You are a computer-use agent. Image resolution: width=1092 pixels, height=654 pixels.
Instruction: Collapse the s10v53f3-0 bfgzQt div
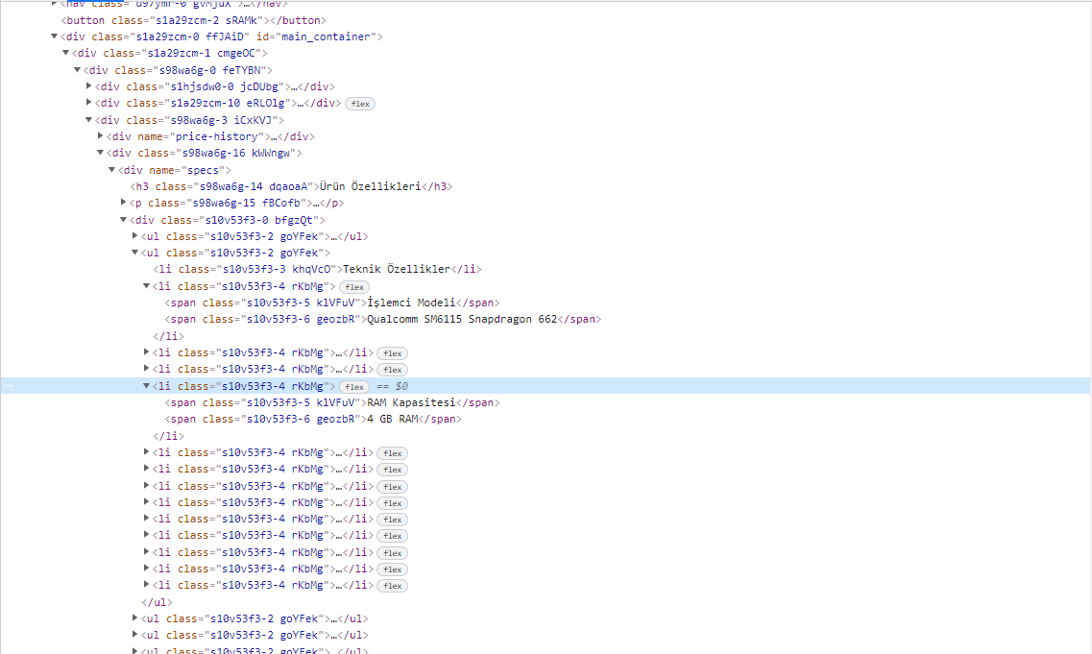coord(123,219)
